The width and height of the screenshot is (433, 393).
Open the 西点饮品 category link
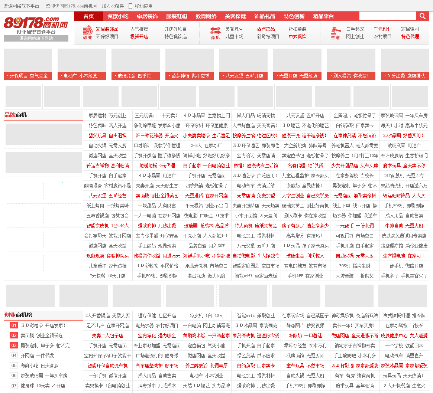coord(266,29)
